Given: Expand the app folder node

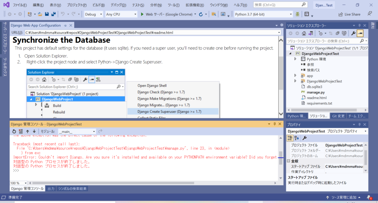Looking at the screenshot, I should pos(295,75).
